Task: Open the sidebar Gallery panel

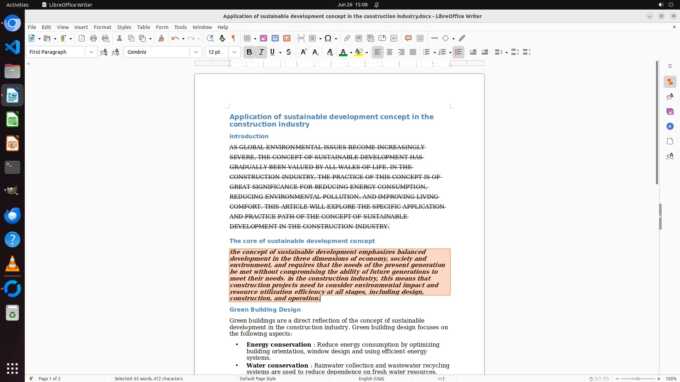Action: pos(670,112)
